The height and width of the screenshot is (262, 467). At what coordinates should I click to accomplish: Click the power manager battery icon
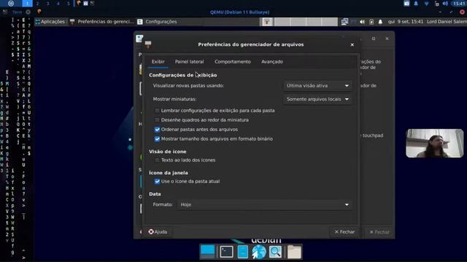pyautogui.click(x=371, y=22)
